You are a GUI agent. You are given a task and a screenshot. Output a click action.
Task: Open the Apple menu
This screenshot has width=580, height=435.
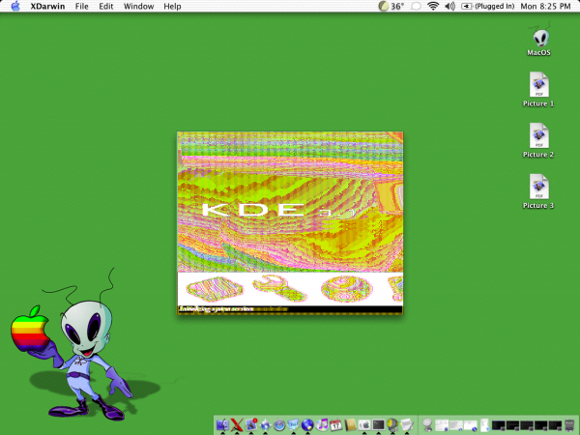[x=15, y=7]
